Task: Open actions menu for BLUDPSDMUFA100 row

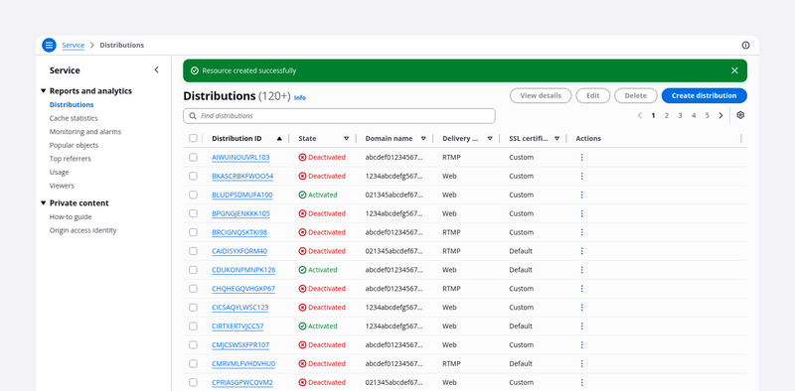Action: (x=581, y=195)
